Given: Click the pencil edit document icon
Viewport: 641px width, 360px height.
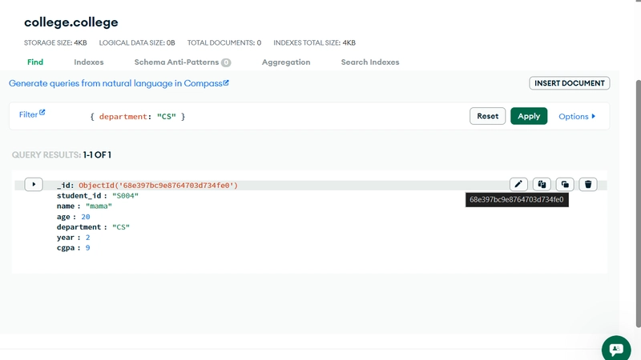Looking at the screenshot, I should (x=519, y=184).
